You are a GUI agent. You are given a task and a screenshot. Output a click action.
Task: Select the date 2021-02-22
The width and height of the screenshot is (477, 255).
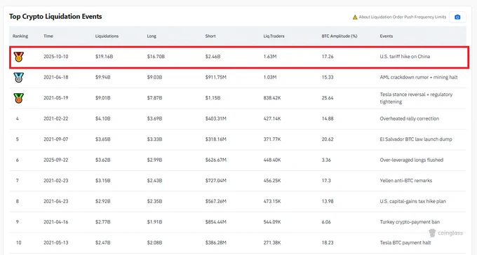pos(55,118)
